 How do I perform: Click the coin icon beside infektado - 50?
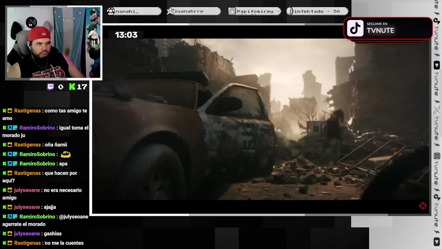pos(290,11)
